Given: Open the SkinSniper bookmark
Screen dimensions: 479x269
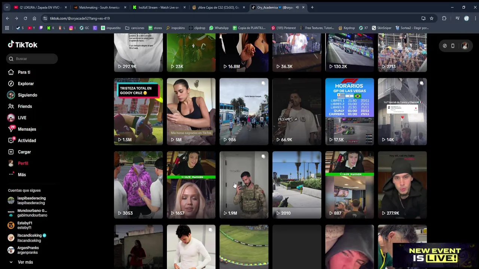Looking at the screenshot, I should point(381,28).
